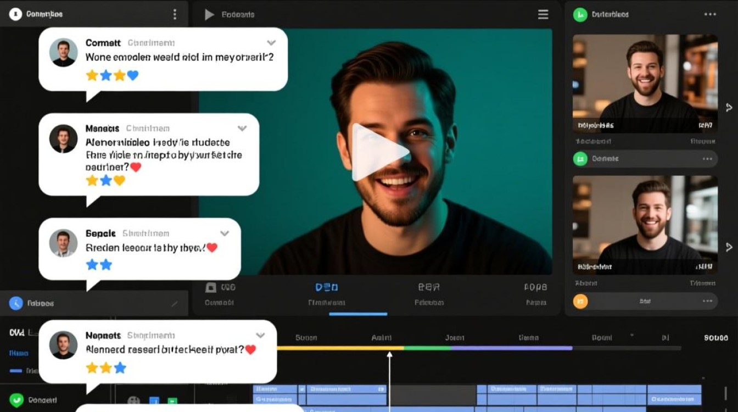Click the blue clock icon in the left sidebar row
This screenshot has height=412, width=738.
16,303
